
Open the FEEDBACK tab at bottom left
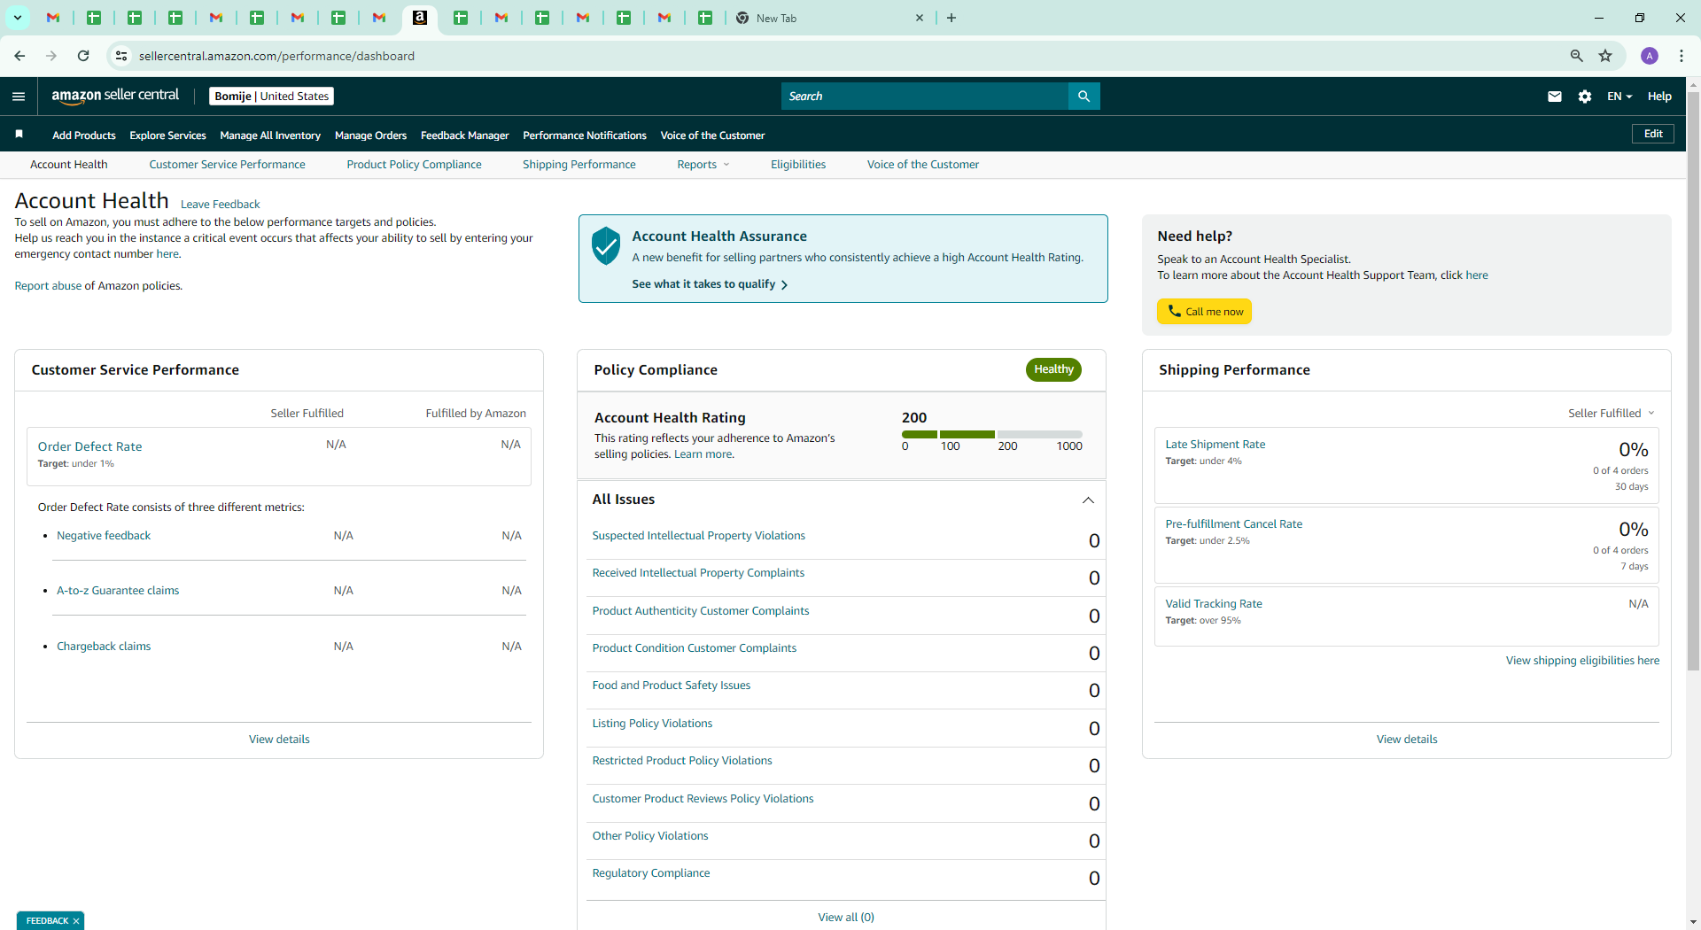47,921
